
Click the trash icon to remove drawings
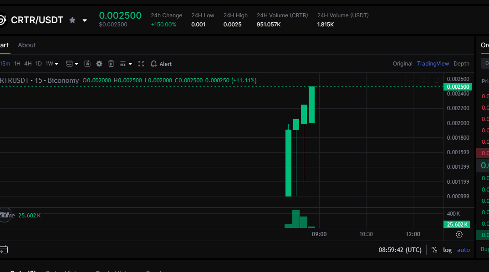click(x=111, y=64)
